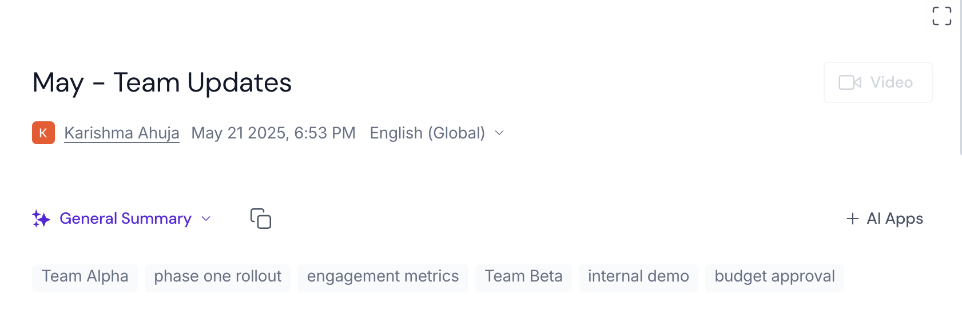Open the Karishma Ahuja profile link
The width and height of the screenshot is (962, 333).
(122, 133)
